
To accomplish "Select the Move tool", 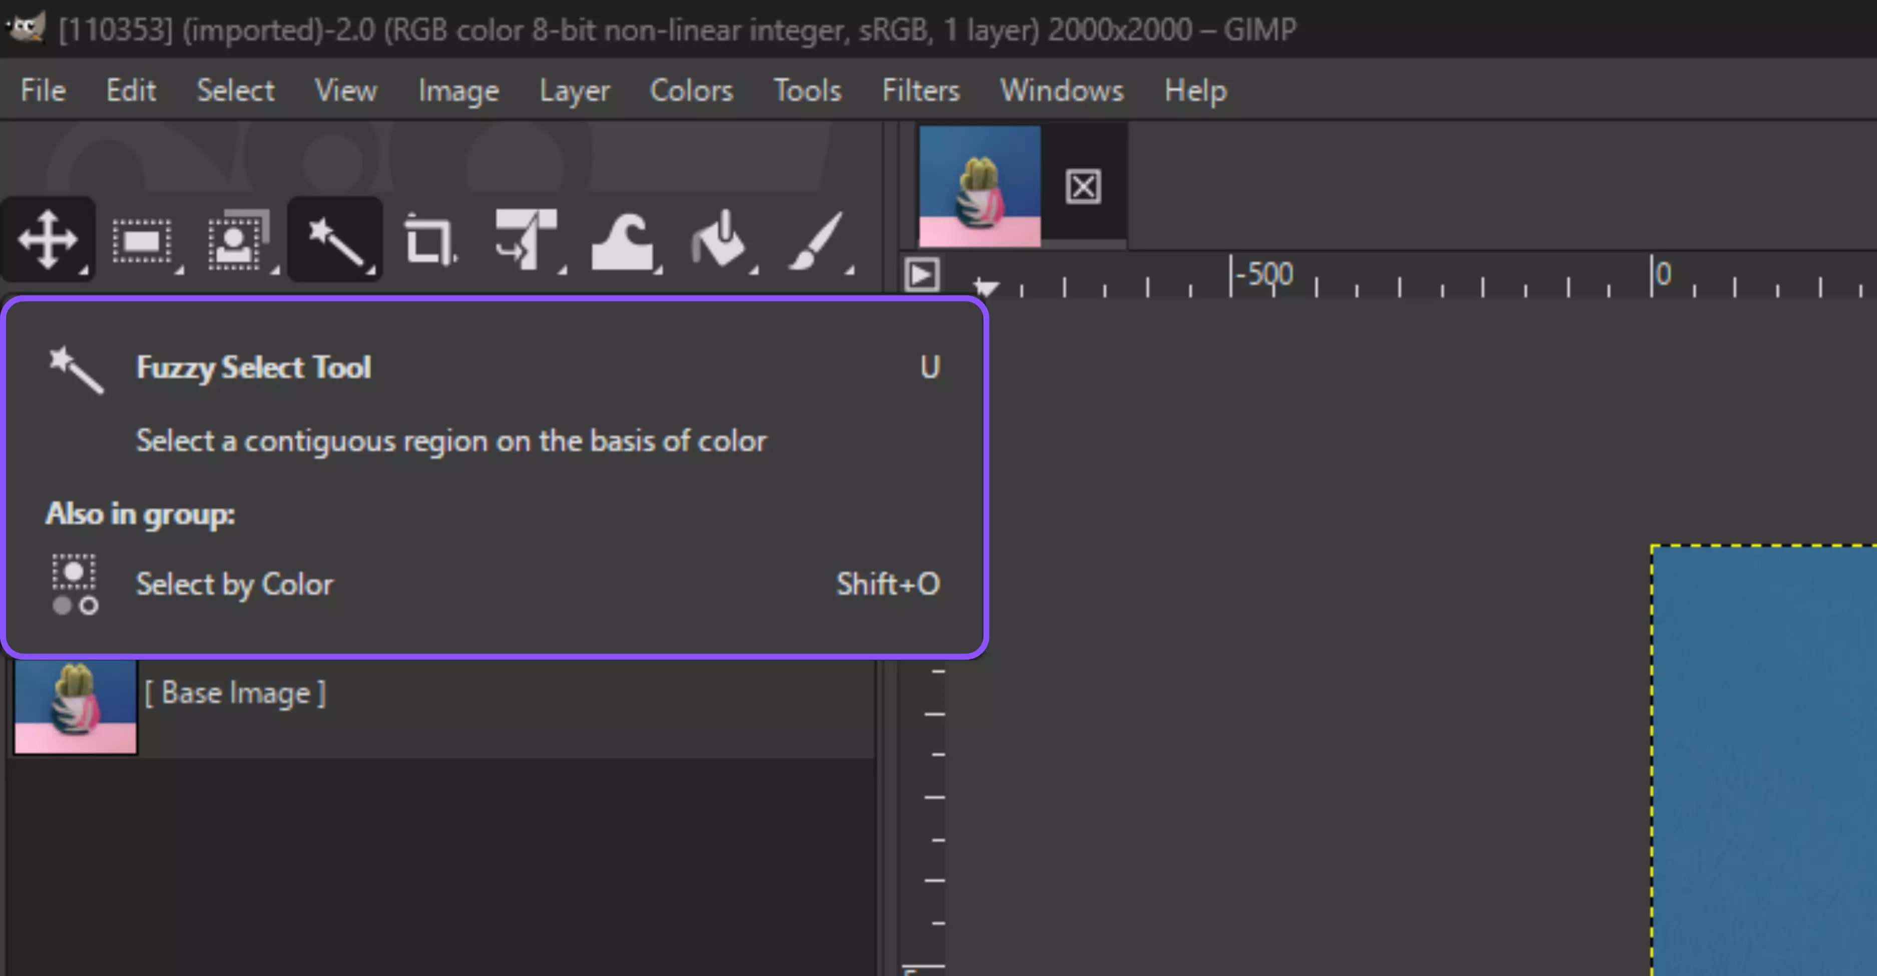I will coord(48,239).
